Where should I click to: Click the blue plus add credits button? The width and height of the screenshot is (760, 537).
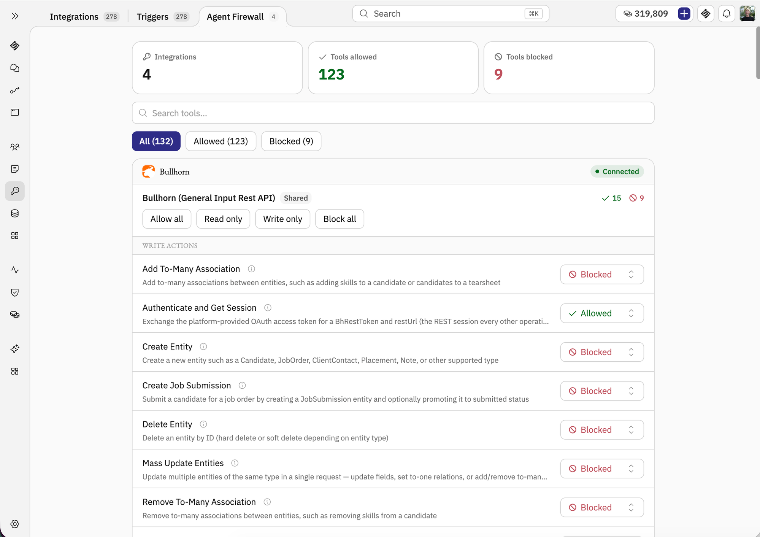[x=684, y=14]
